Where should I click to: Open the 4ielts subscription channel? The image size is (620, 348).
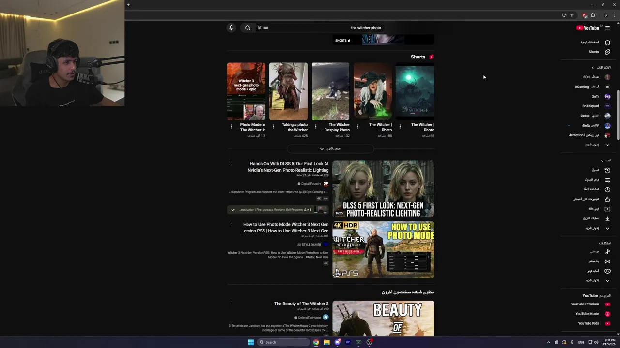tap(595, 125)
